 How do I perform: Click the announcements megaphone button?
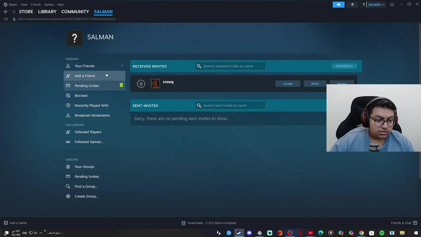coord(338,5)
